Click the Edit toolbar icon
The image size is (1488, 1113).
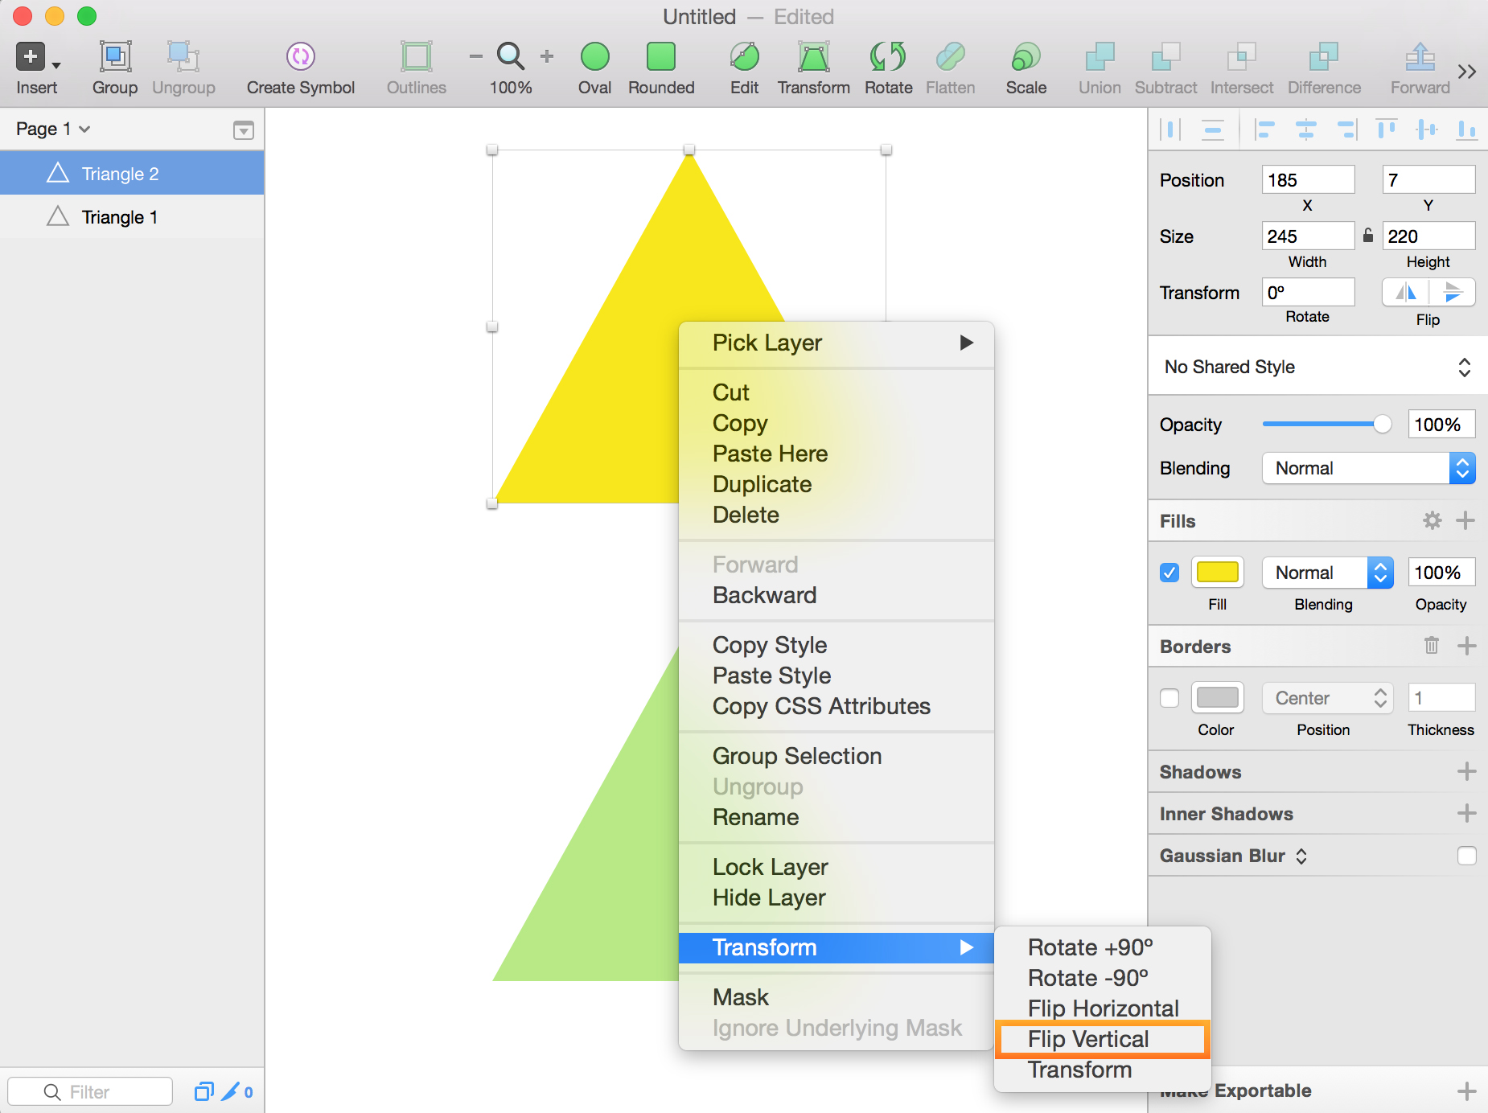coord(745,57)
